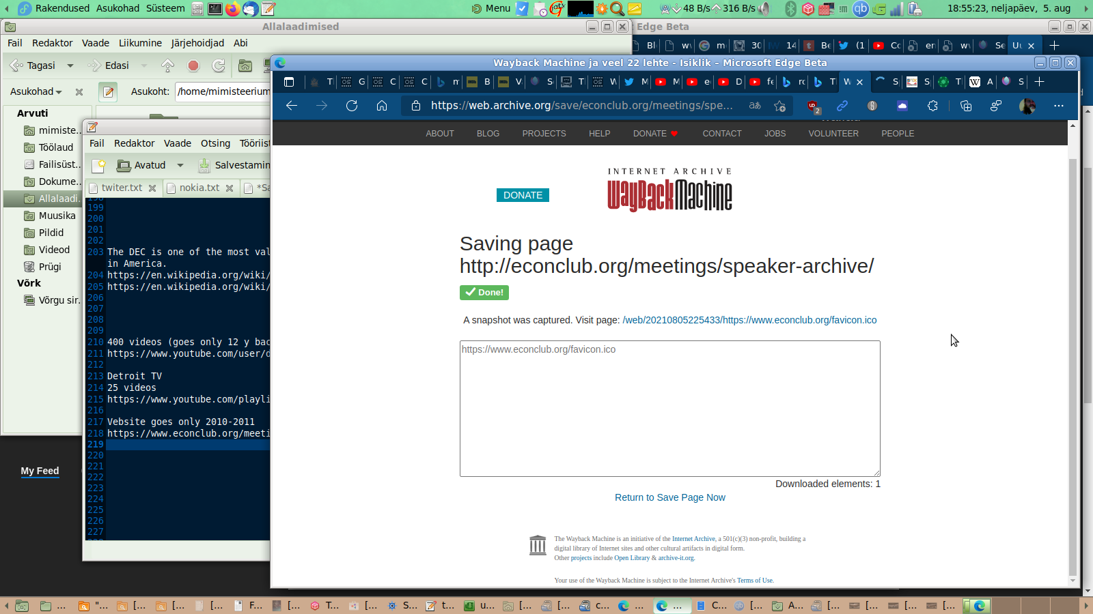The width and height of the screenshot is (1093, 614).
Task: Expand Edasi history dropdown arrow
Action: 143,65
